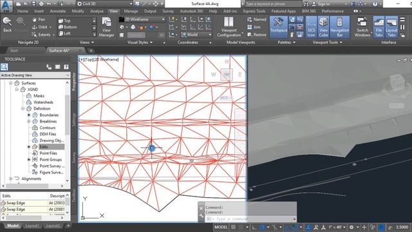
Task: Activate the Pan tool
Action: click(x=39, y=19)
